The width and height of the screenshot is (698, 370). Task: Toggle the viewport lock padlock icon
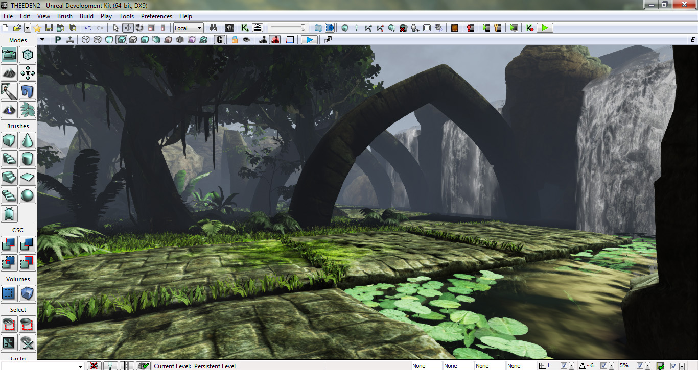235,39
